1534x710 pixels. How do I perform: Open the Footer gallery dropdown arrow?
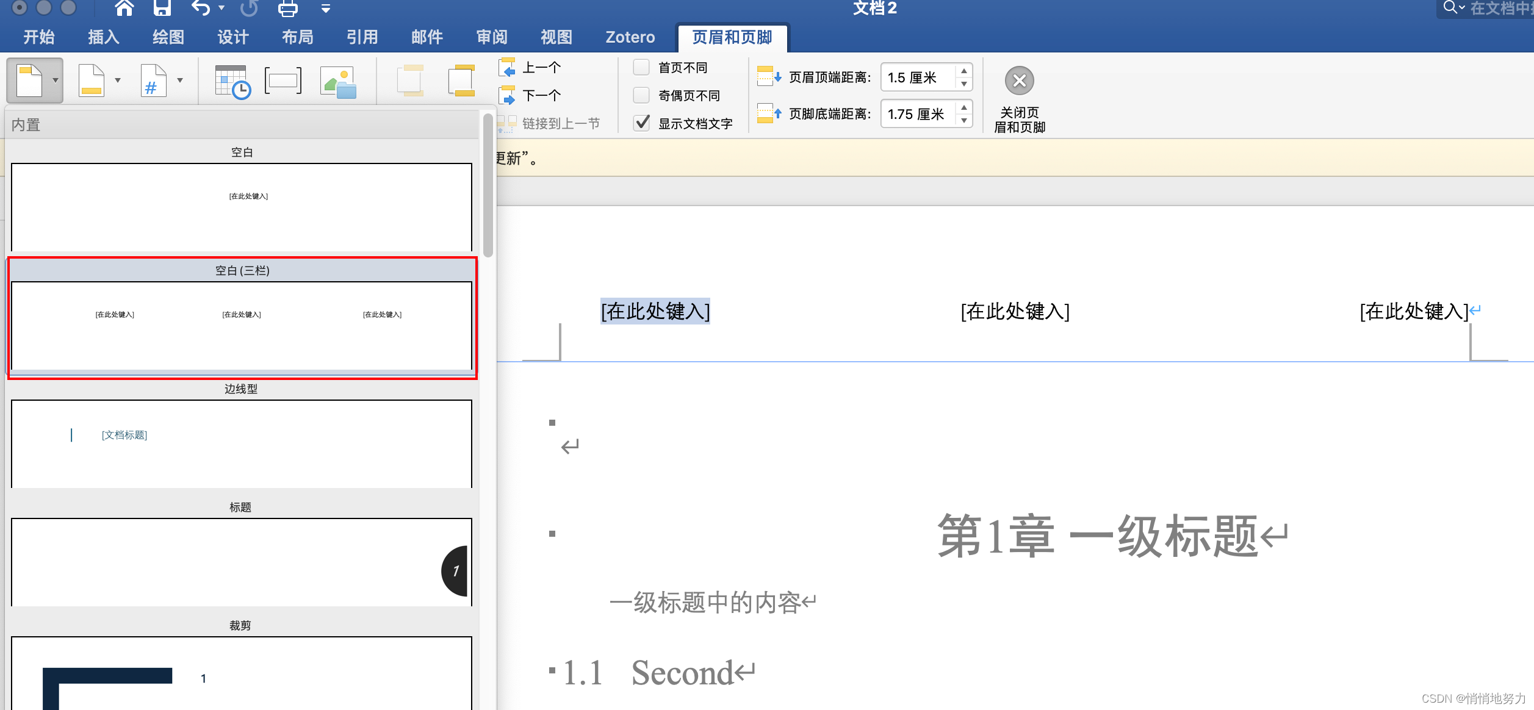click(118, 81)
